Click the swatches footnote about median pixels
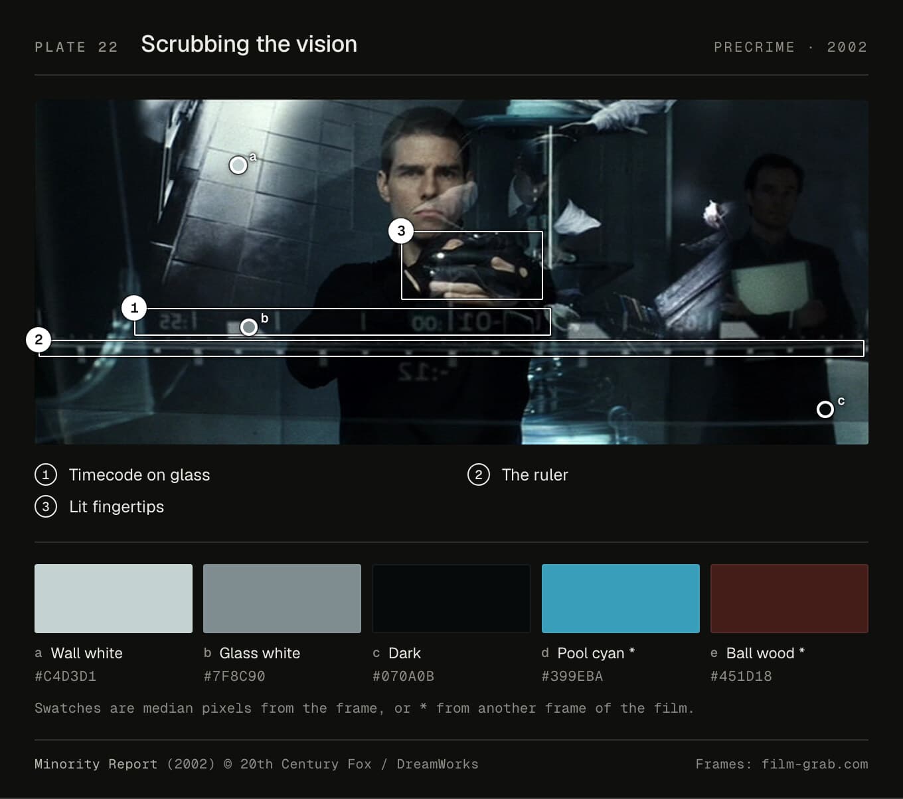 point(365,708)
